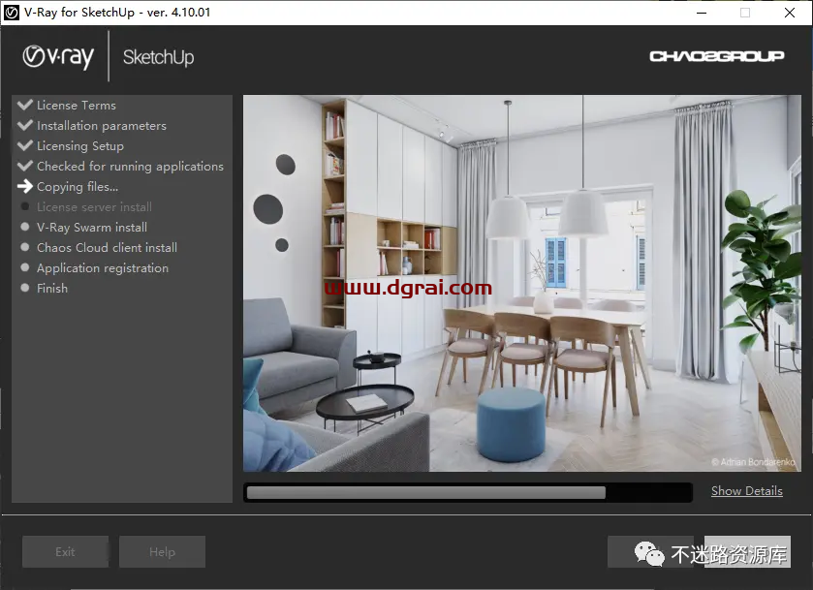This screenshot has height=590, width=813.
Task: Click the bullet beside Application registration
Action: point(24,267)
